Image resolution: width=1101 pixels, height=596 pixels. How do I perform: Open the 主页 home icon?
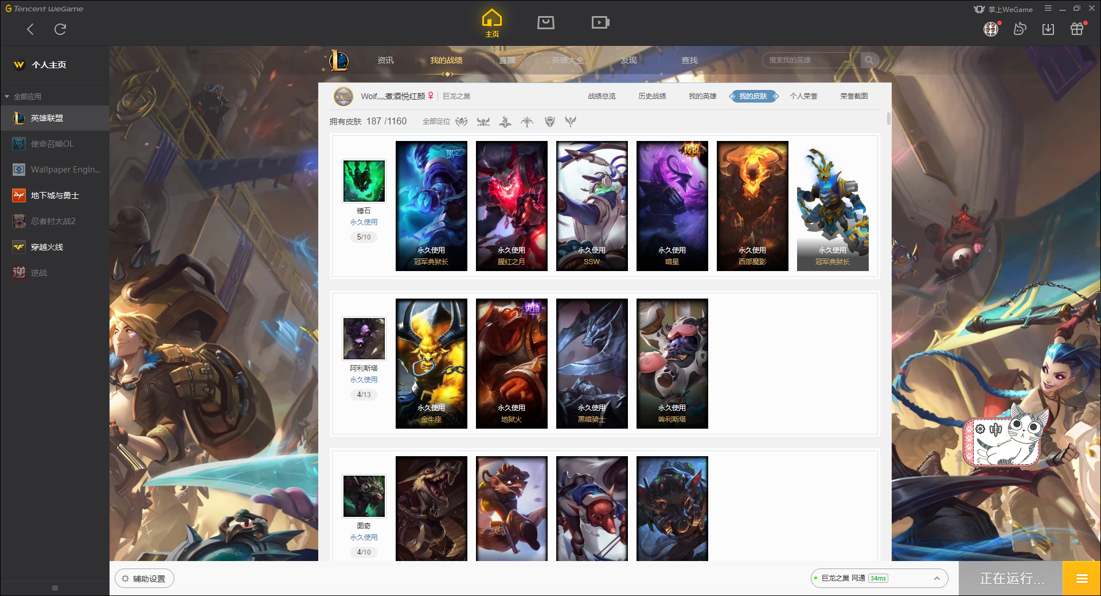click(492, 23)
